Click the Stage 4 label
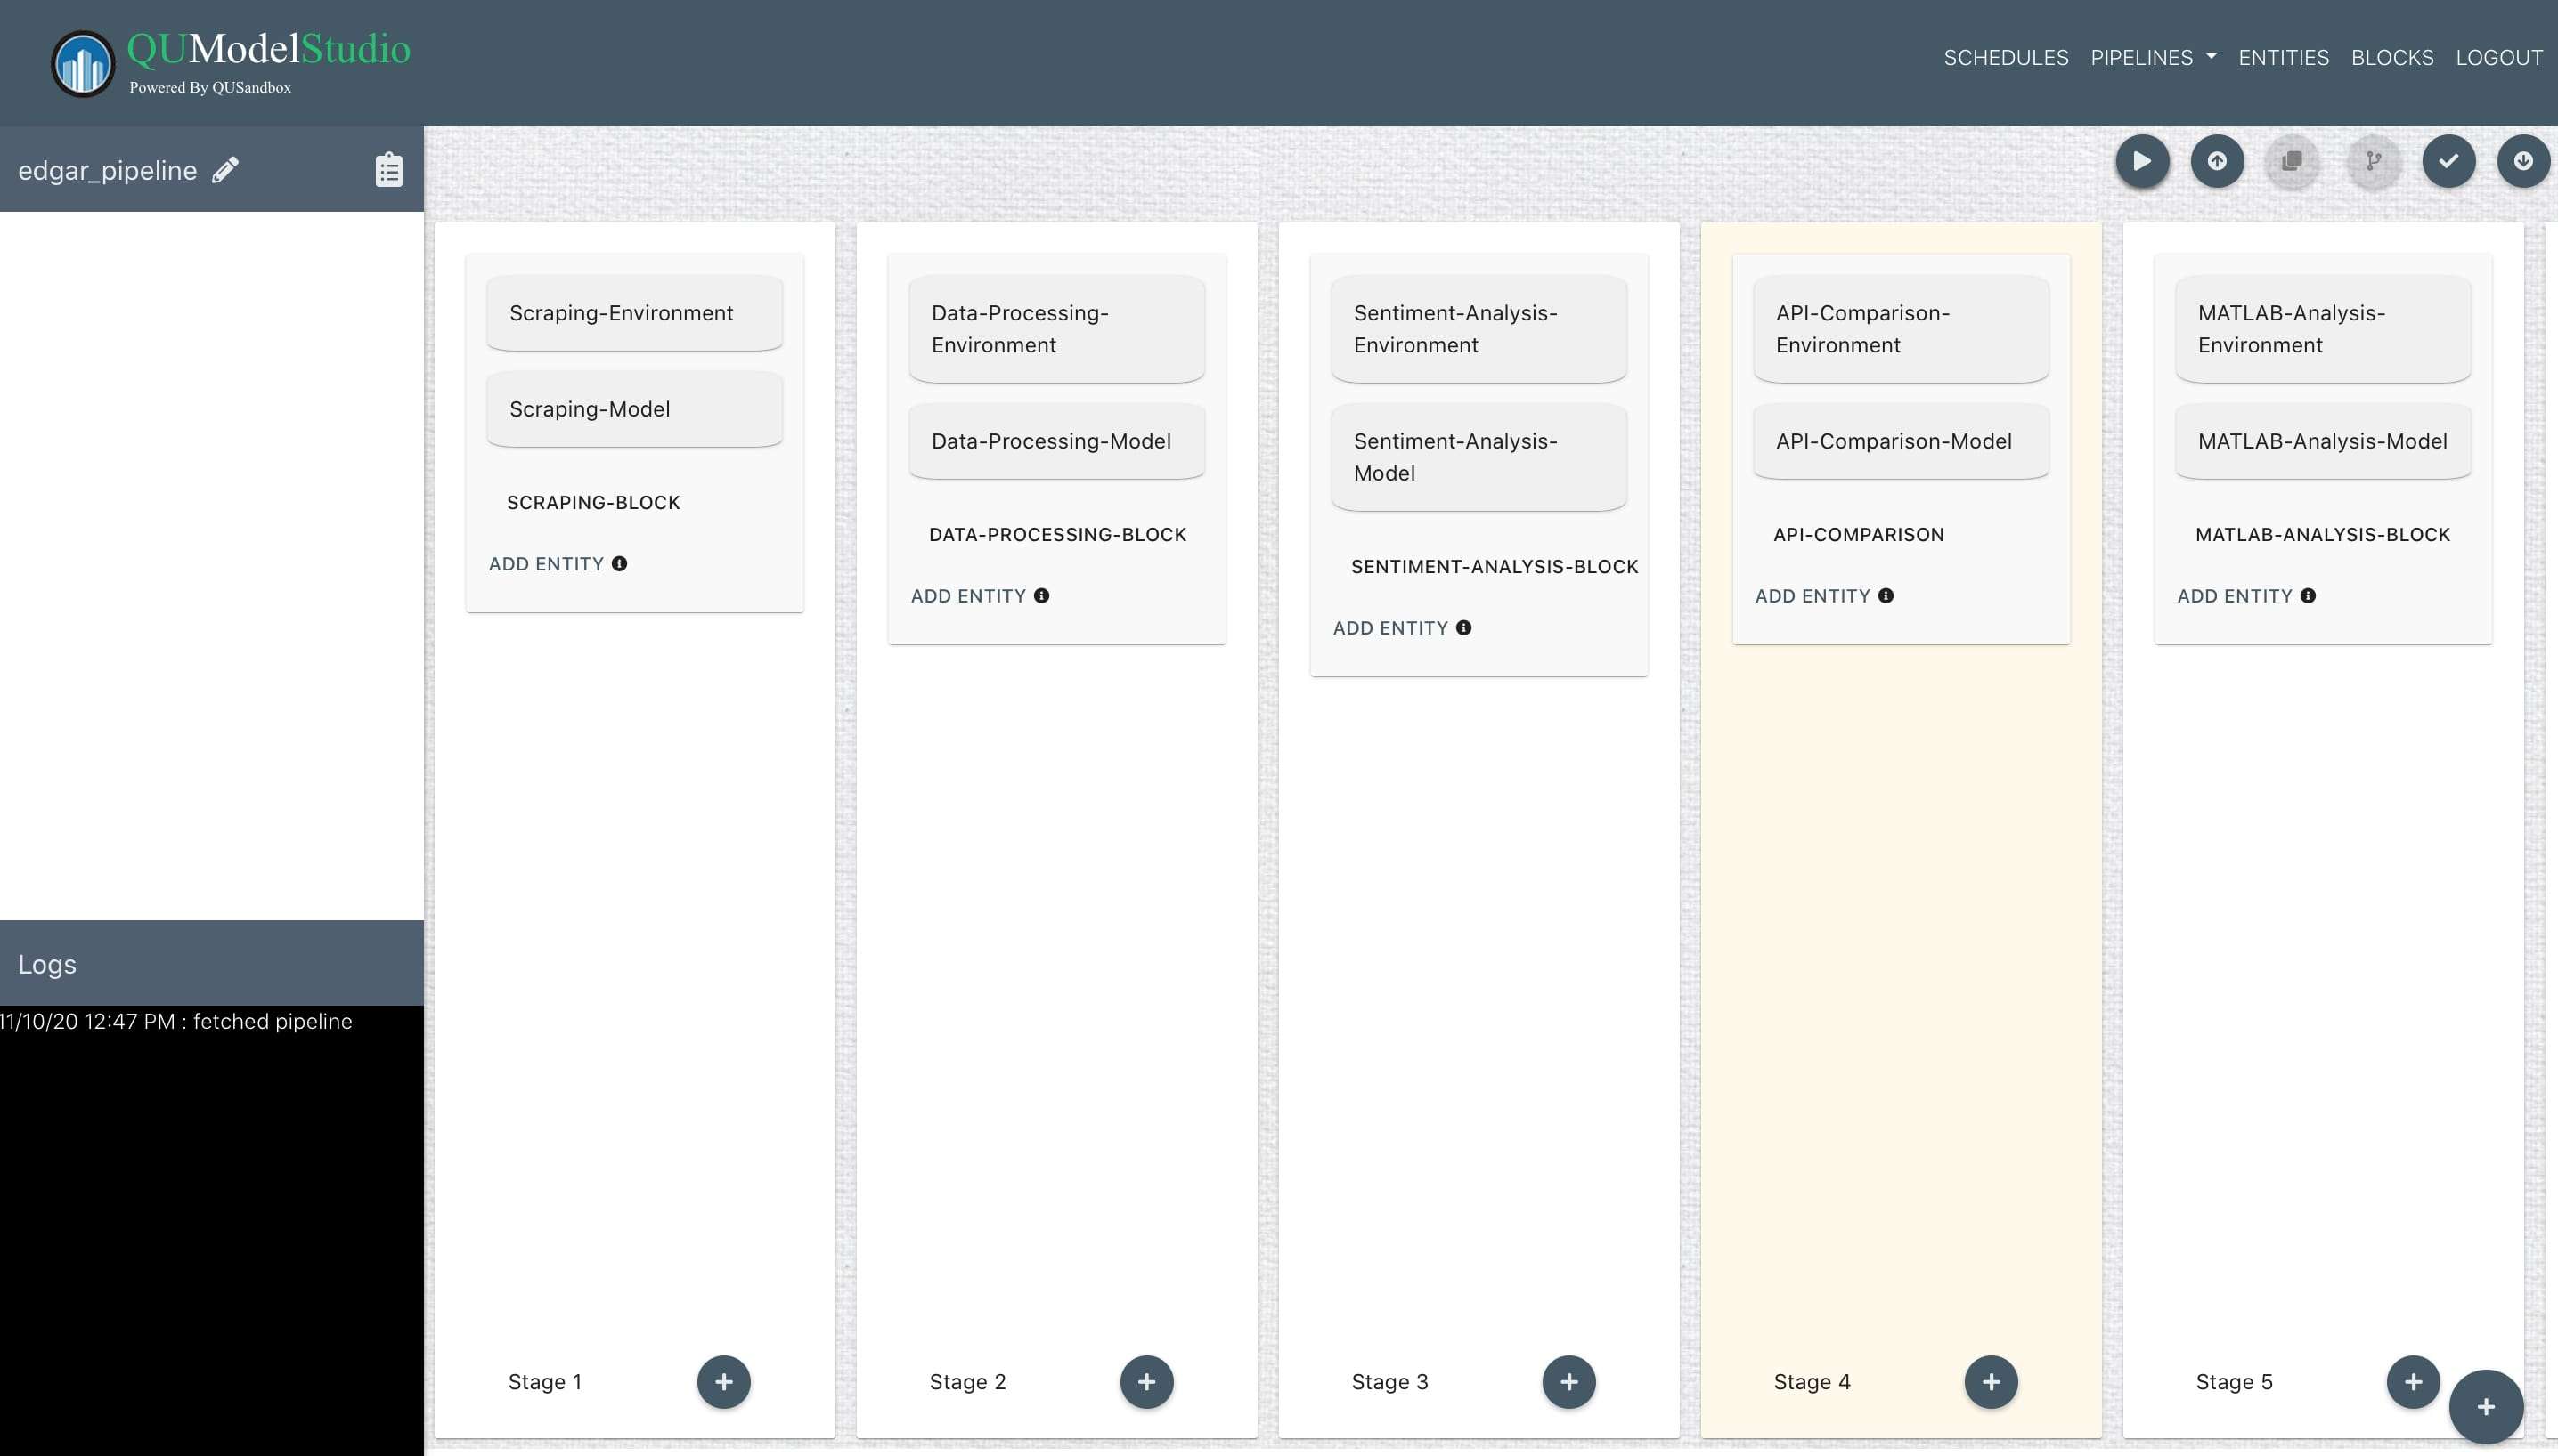The image size is (2558, 1456). point(1813,1381)
